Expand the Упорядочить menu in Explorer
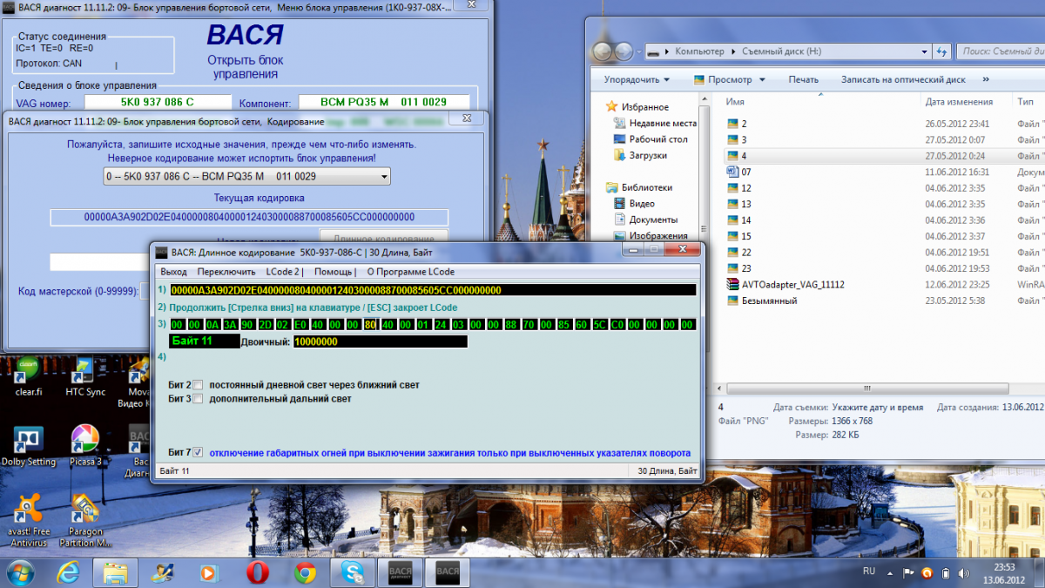This screenshot has width=1045, height=588. [x=637, y=79]
